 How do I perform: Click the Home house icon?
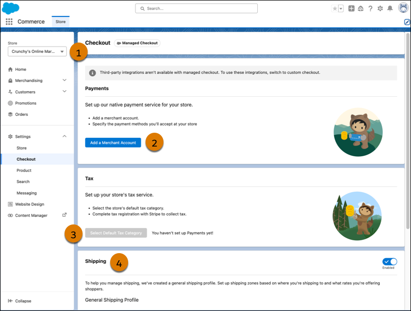(10, 70)
